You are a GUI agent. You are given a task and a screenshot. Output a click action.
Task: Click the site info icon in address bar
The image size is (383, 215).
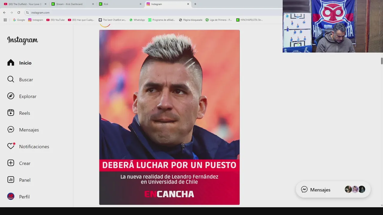27,13
